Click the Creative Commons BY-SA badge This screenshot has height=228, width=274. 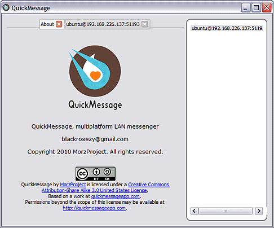[x=95, y=173]
